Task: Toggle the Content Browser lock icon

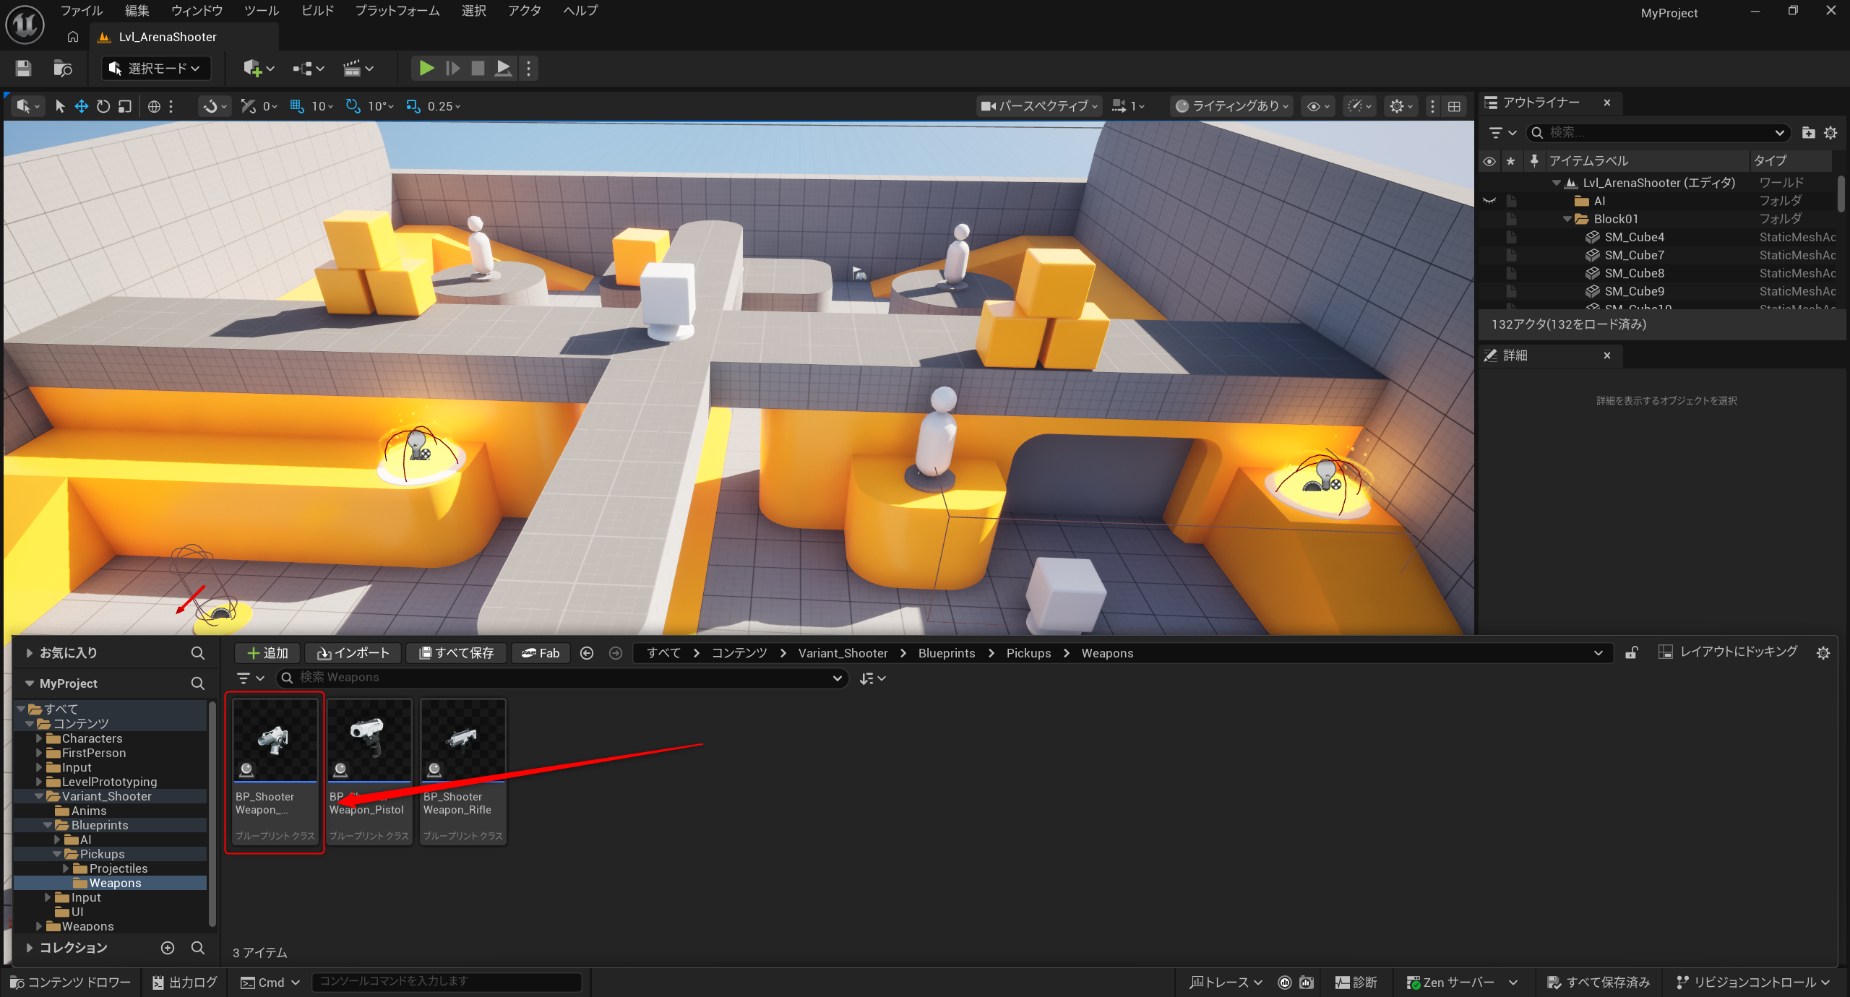Action: pyautogui.click(x=1631, y=652)
